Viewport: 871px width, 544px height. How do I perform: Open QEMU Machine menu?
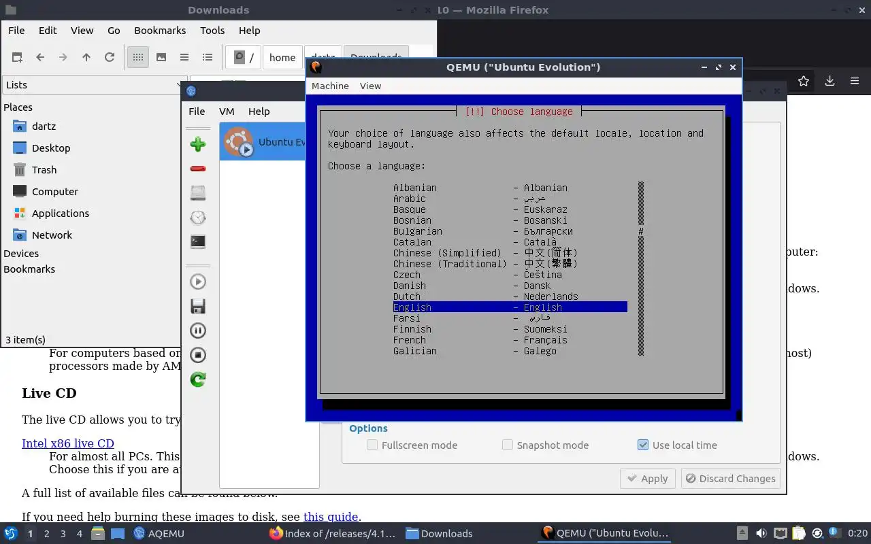330,86
